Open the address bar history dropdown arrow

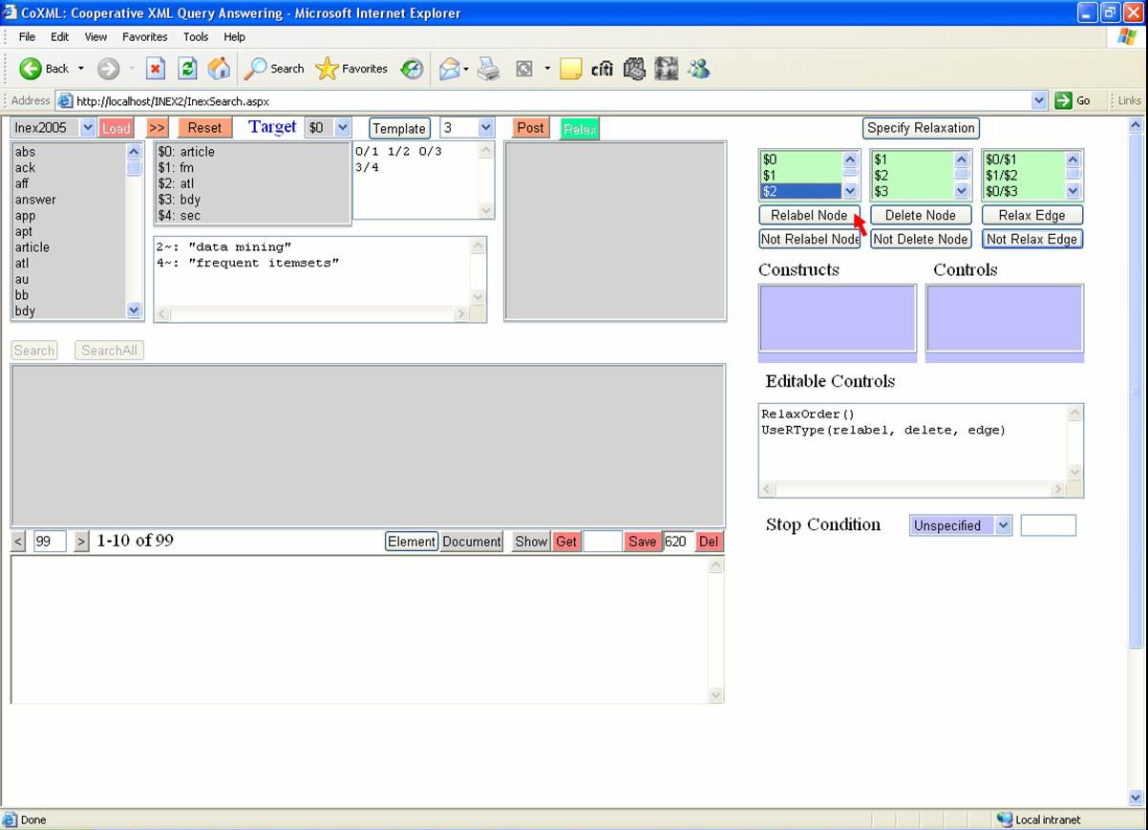pos(1039,100)
